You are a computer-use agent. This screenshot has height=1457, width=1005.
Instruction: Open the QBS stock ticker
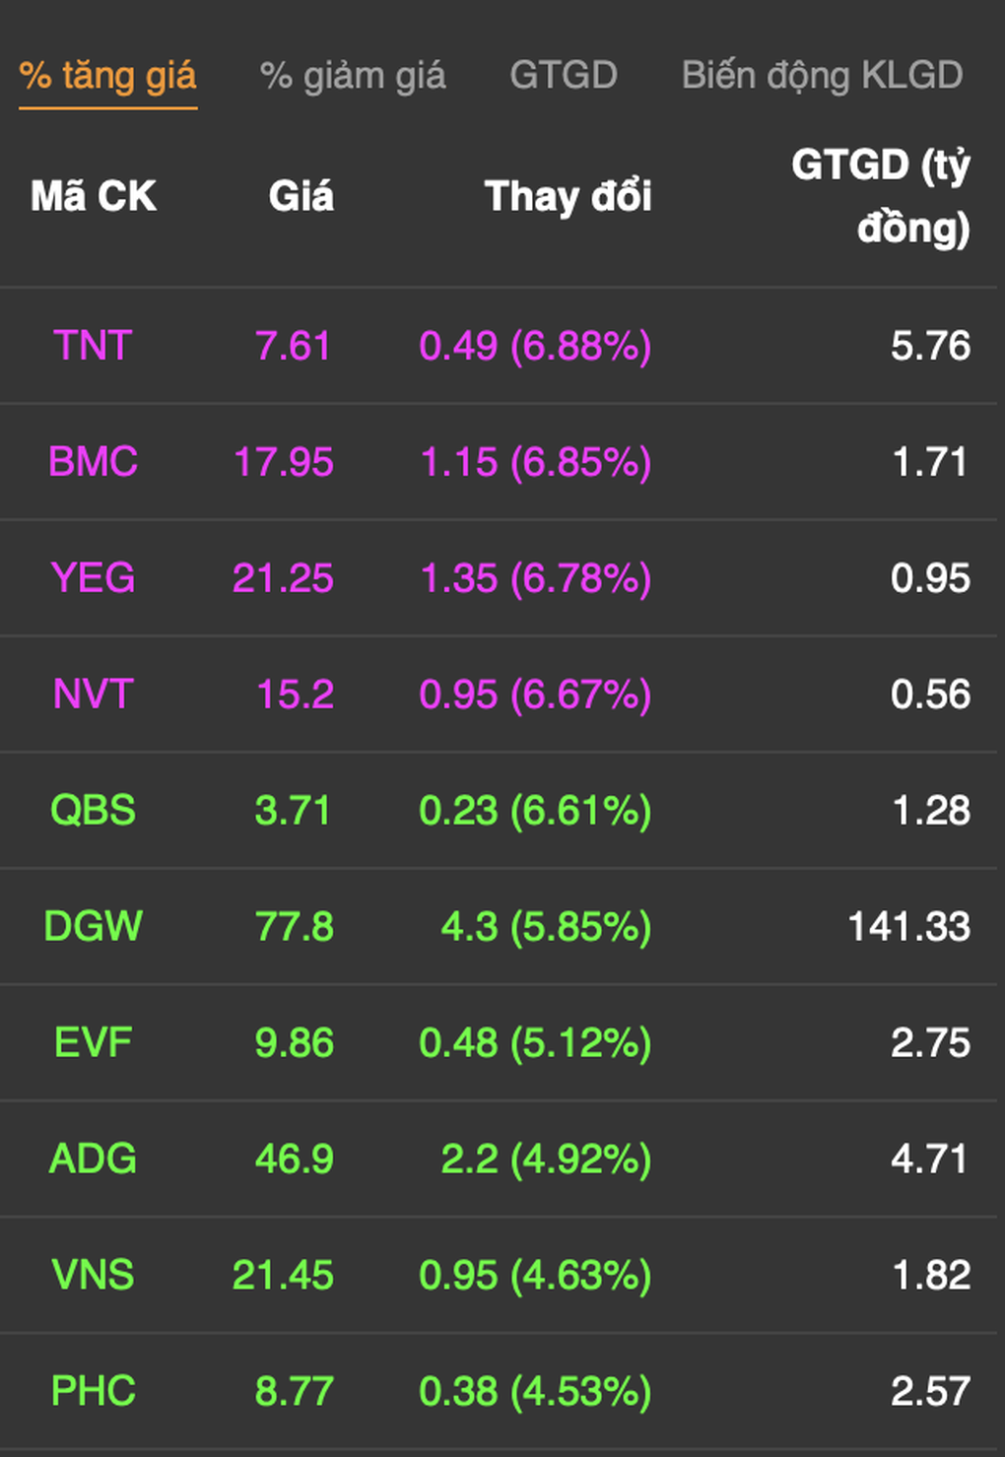[x=93, y=811]
